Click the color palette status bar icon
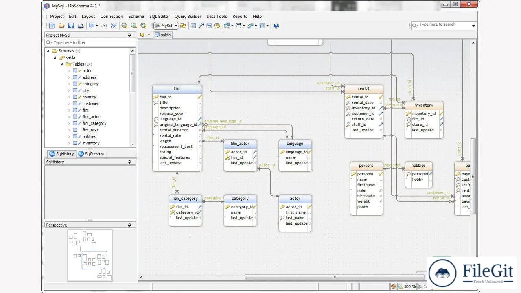This screenshot has width=521, height=293. point(393,287)
